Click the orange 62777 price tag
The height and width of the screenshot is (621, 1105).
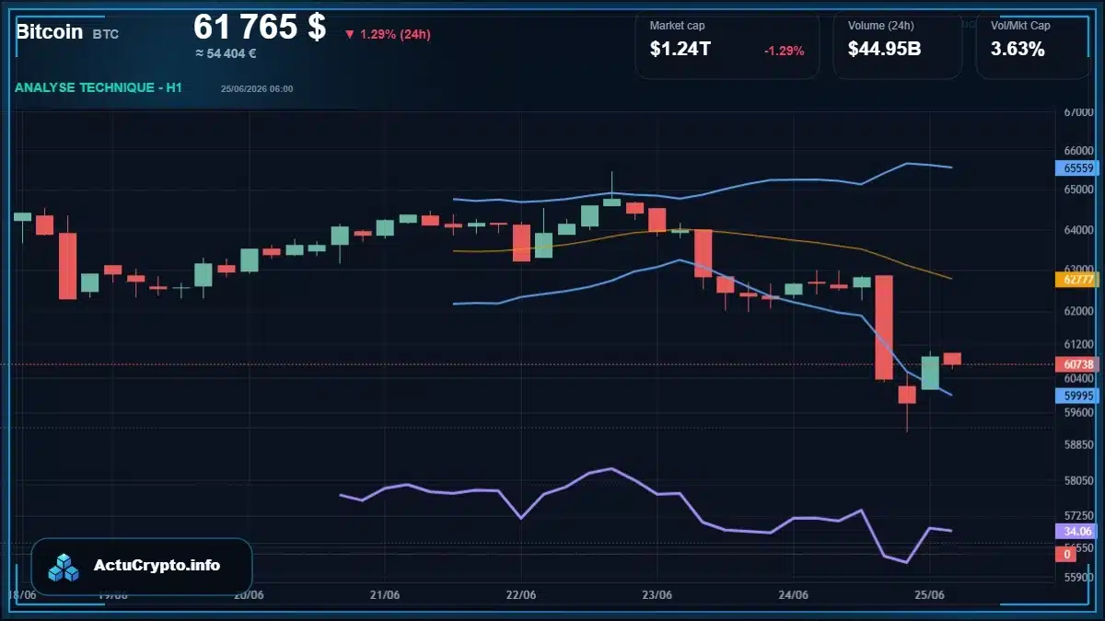pos(1077,279)
